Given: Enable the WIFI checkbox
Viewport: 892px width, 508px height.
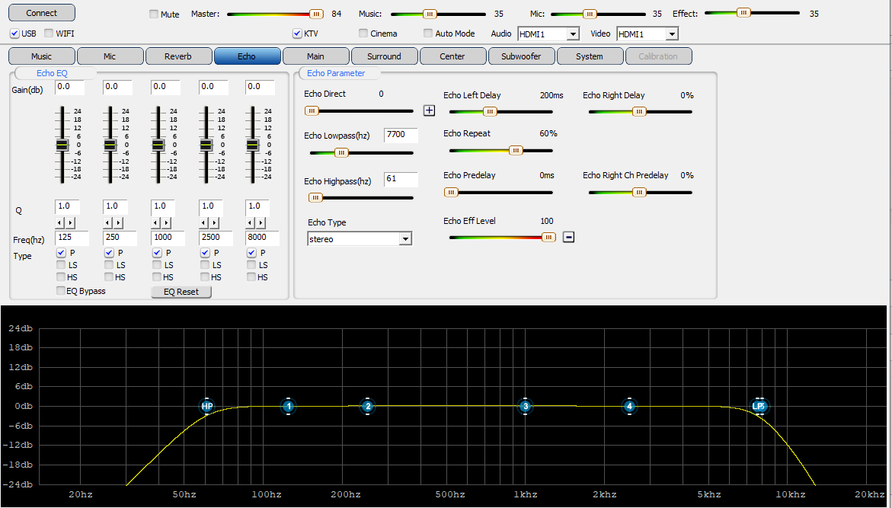Looking at the screenshot, I should [x=49, y=34].
